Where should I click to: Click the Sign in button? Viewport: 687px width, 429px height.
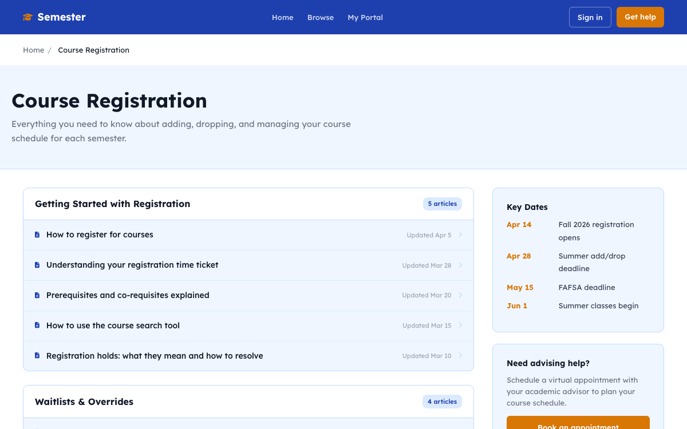click(590, 17)
